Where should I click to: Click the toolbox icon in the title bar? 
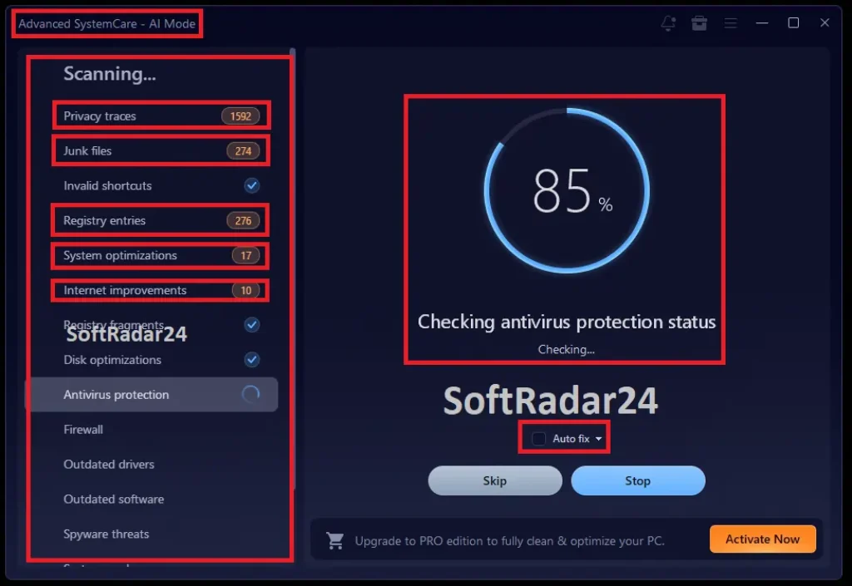pyautogui.click(x=699, y=23)
